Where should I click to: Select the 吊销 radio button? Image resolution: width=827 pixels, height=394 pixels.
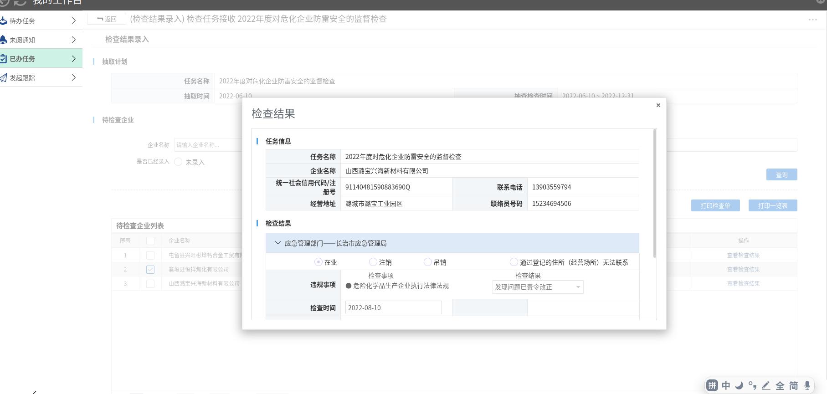coord(427,262)
